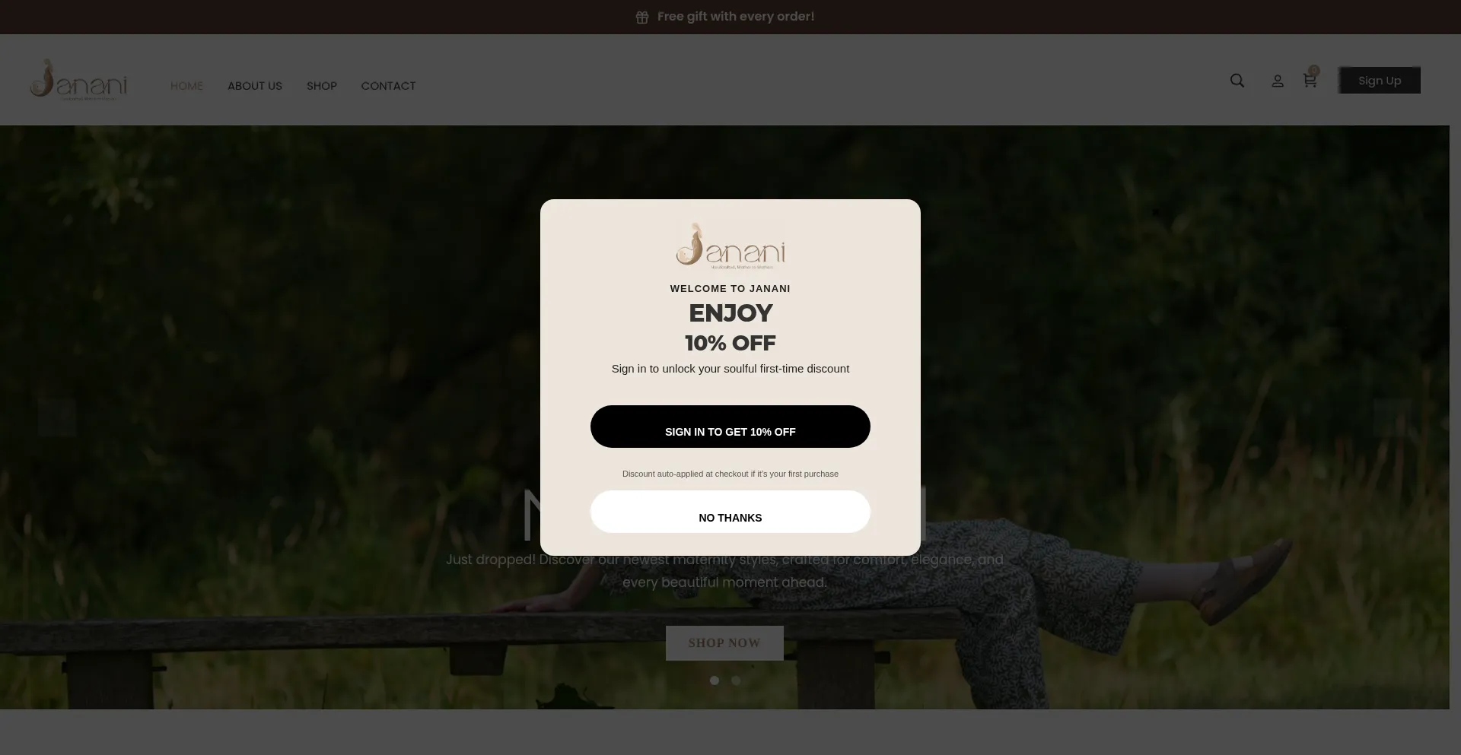Viewport: 1461px width, 755px height.
Task: Open the ABOUT US page
Action: 255,86
